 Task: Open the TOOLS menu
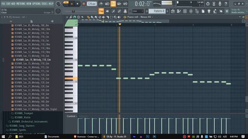click(x=45, y=3)
